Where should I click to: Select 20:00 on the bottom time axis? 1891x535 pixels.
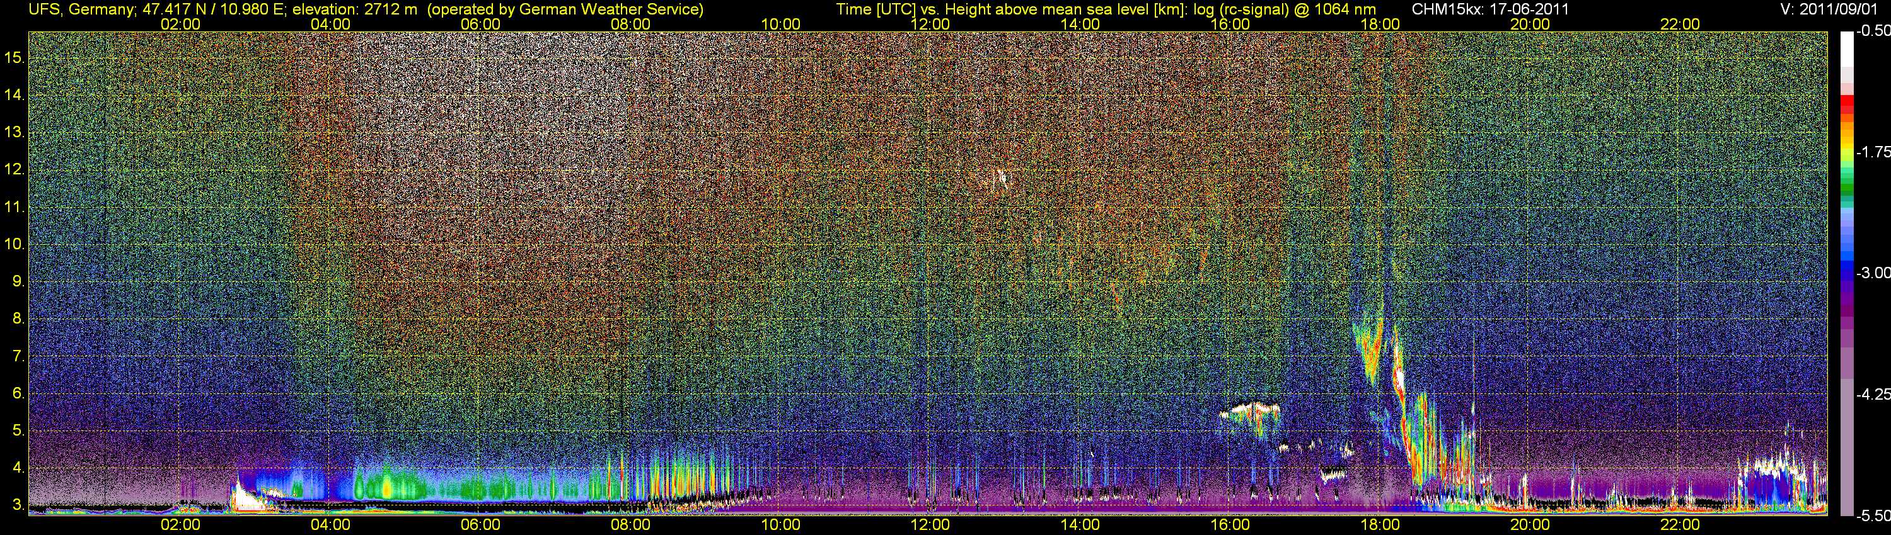point(1530,525)
